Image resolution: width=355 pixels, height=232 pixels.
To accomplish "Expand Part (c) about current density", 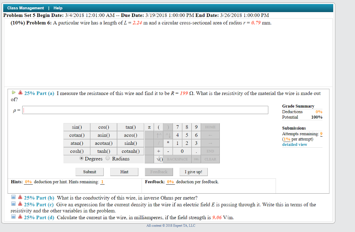I will click(13, 204).
